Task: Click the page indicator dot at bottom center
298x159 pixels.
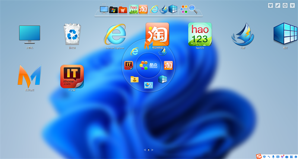Action: [149, 150]
